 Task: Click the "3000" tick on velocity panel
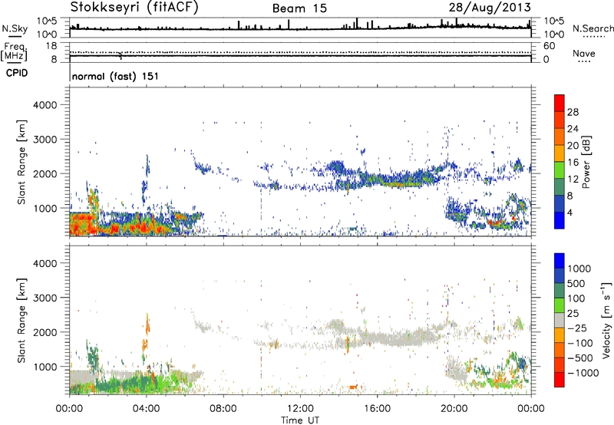[45, 298]
